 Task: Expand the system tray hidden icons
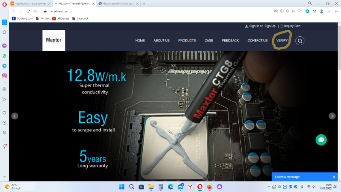click(x=269, y=186)
